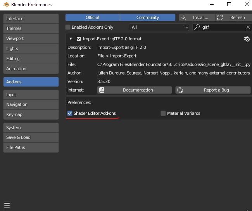Screen dimensions: 252x211
Task: Minimize the Blender Preferences window
Action: 212,5
